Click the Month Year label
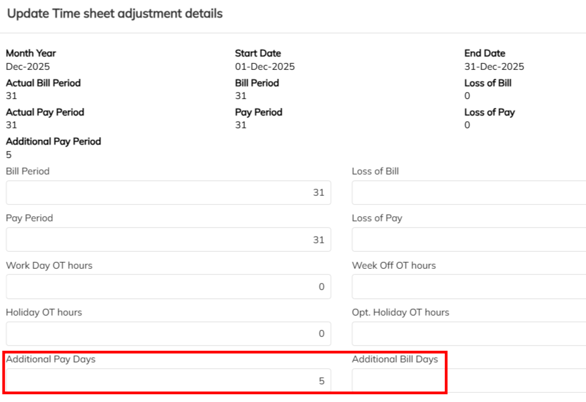The height and width of the screenshot is (402, 586). tap(31, 54)
